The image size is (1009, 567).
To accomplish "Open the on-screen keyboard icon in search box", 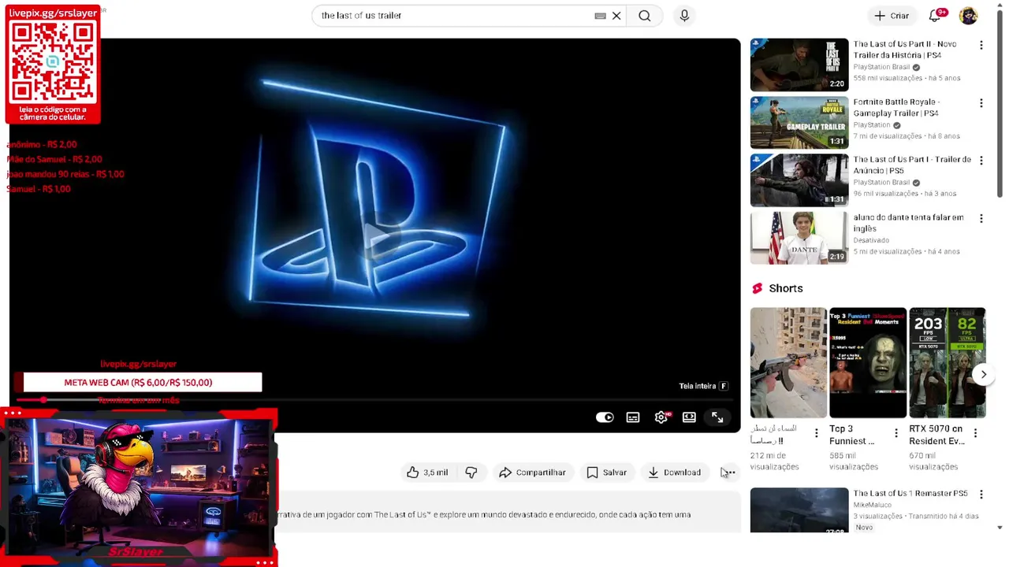I will coord(600,16).
